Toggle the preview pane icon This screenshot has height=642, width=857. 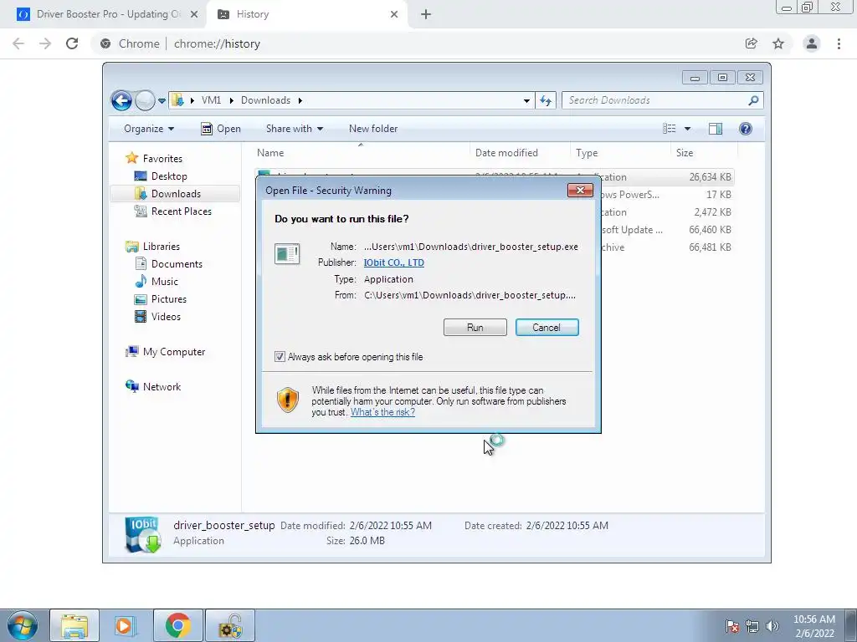point(716,129)
